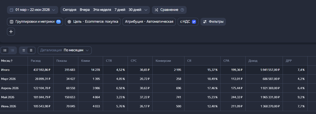Select the three-line row density icon
The height and width of the screenshot is (114, 316).
pos(31,50)
